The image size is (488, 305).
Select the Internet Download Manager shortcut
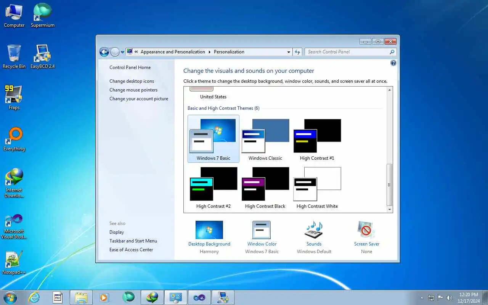(x=14, y=183)
